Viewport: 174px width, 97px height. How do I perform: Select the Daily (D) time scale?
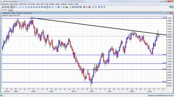47,7
